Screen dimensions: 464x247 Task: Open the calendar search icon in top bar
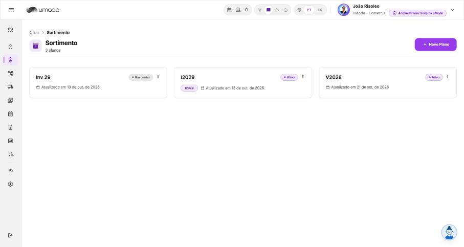click(238, 10)
